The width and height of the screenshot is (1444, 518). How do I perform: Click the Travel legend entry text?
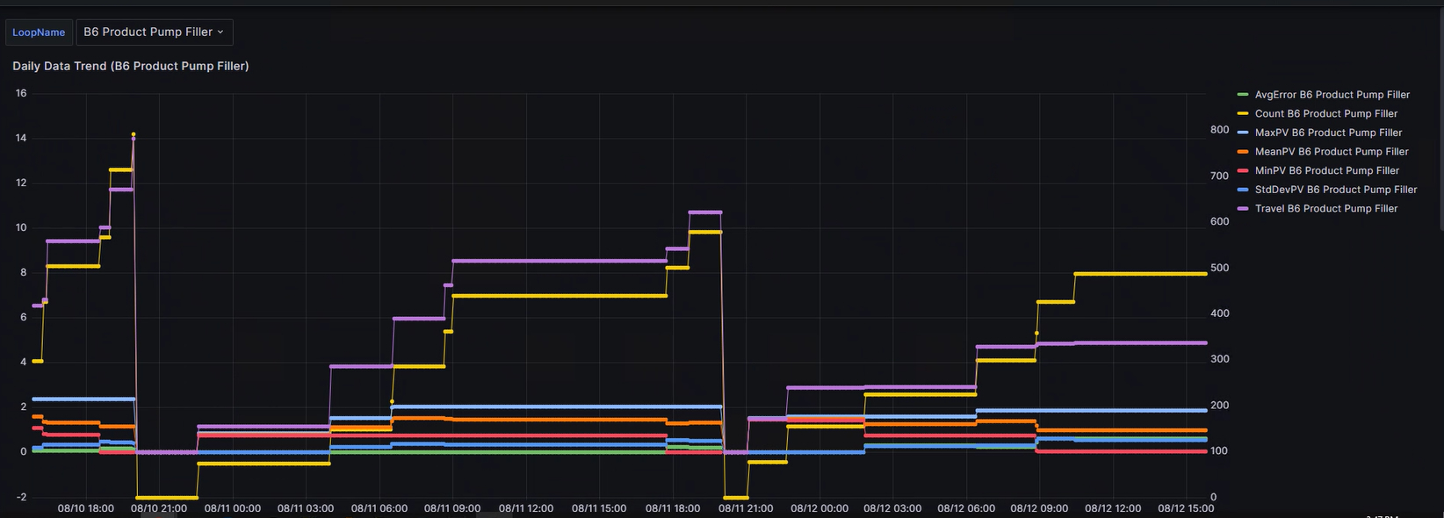pos(1325,209)
